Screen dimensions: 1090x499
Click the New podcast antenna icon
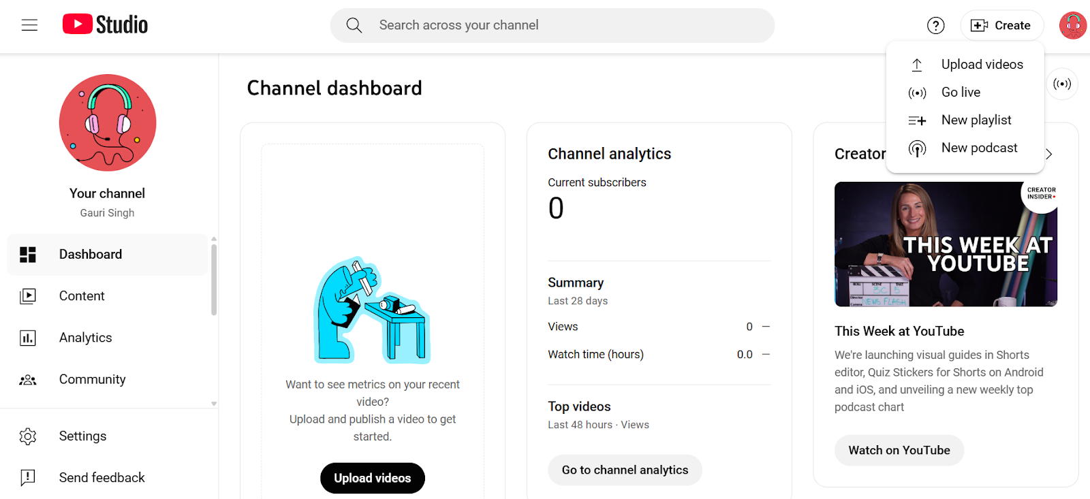917,148
